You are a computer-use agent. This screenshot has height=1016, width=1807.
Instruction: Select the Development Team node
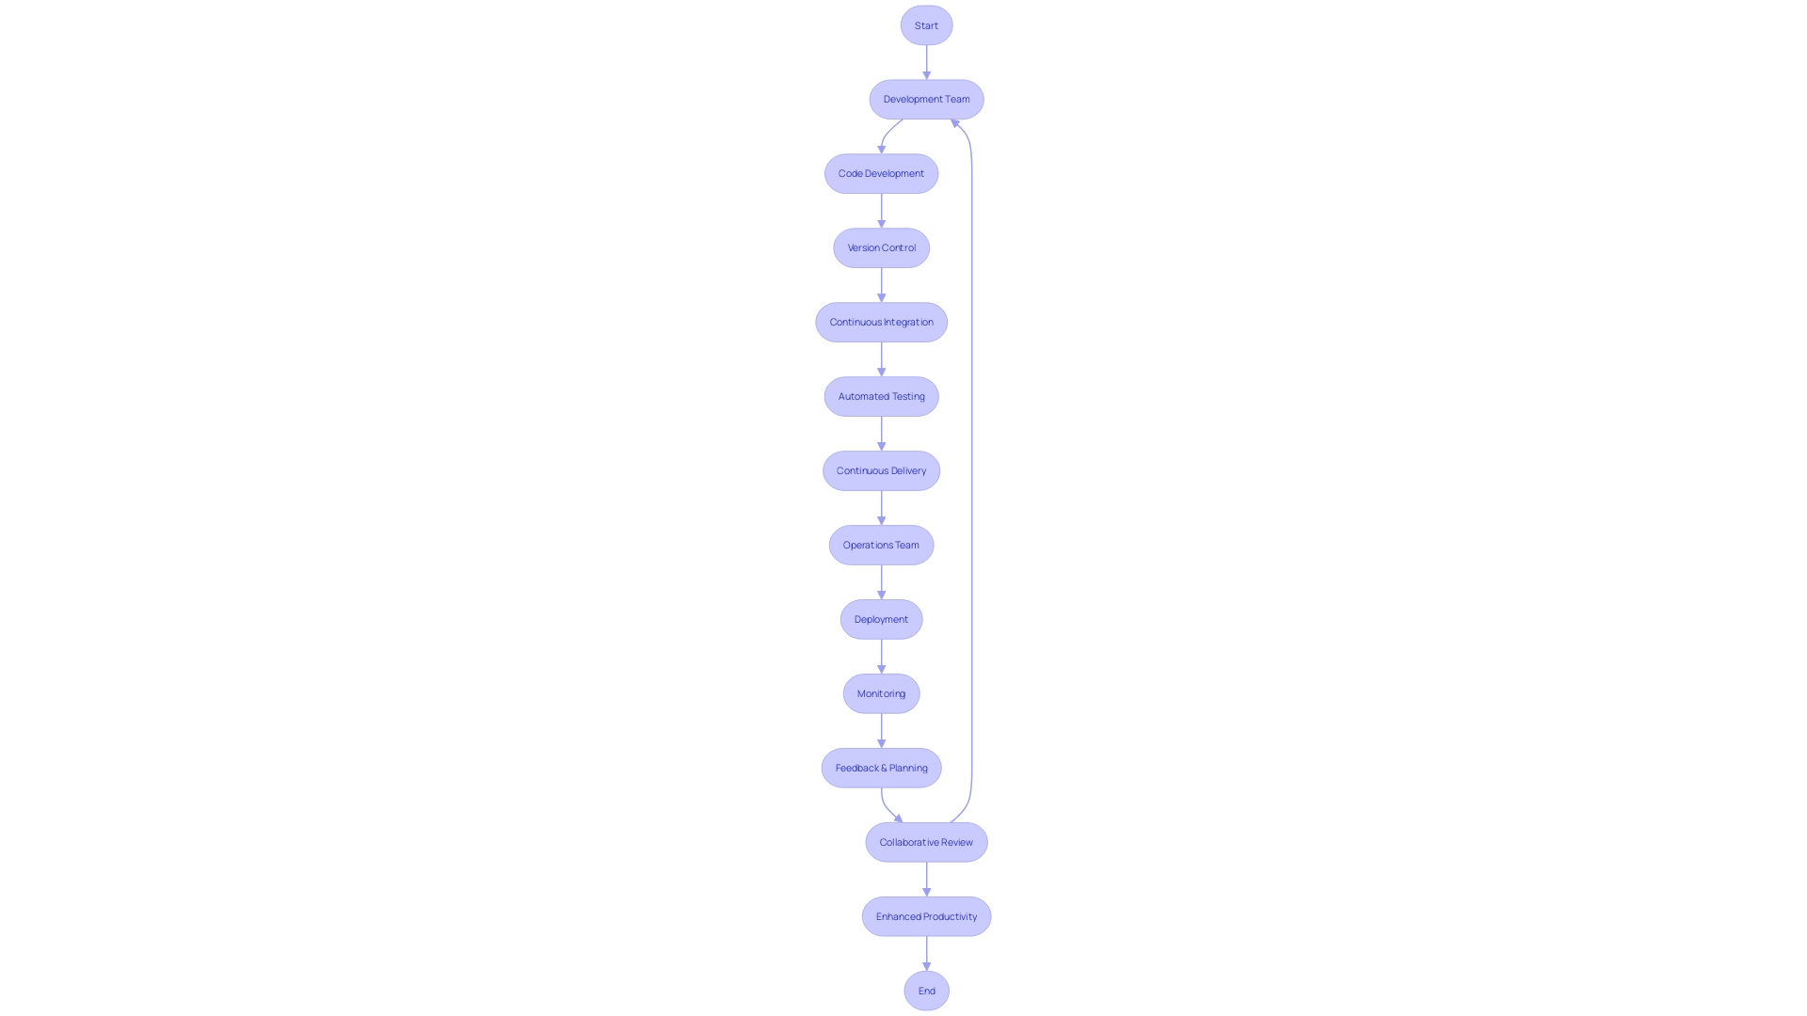pos(926,99)
